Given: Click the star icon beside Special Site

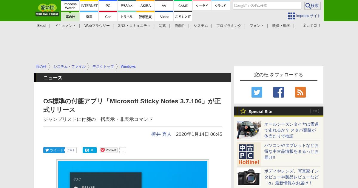Looking at the screenshot, I should [x=243, y=111].
